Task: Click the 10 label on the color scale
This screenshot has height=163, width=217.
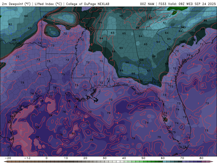Action: [x=66, y=158]
